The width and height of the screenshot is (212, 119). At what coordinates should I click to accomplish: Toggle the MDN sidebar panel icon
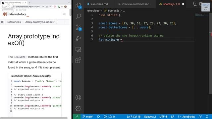tap(3, 22)
